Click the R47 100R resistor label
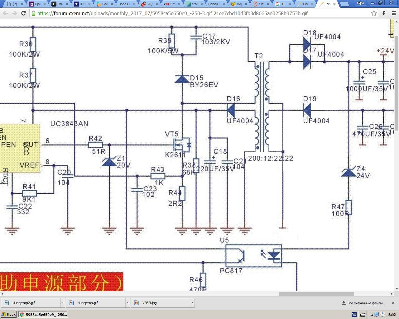The image size is (399, 319). point(340,210)
